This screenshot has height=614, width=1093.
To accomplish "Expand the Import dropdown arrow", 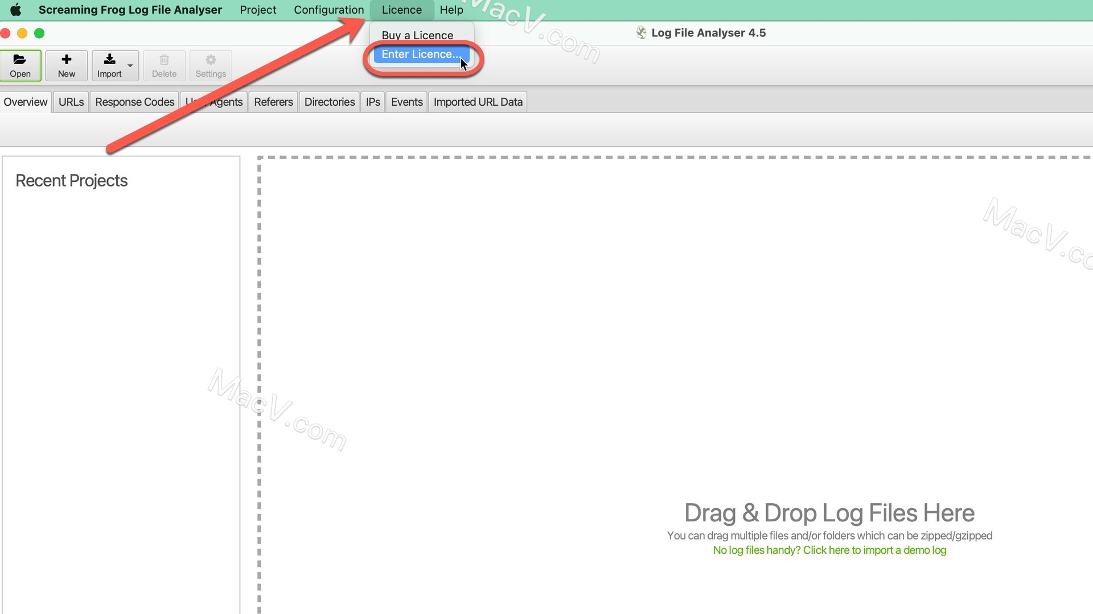I will 130,66.
